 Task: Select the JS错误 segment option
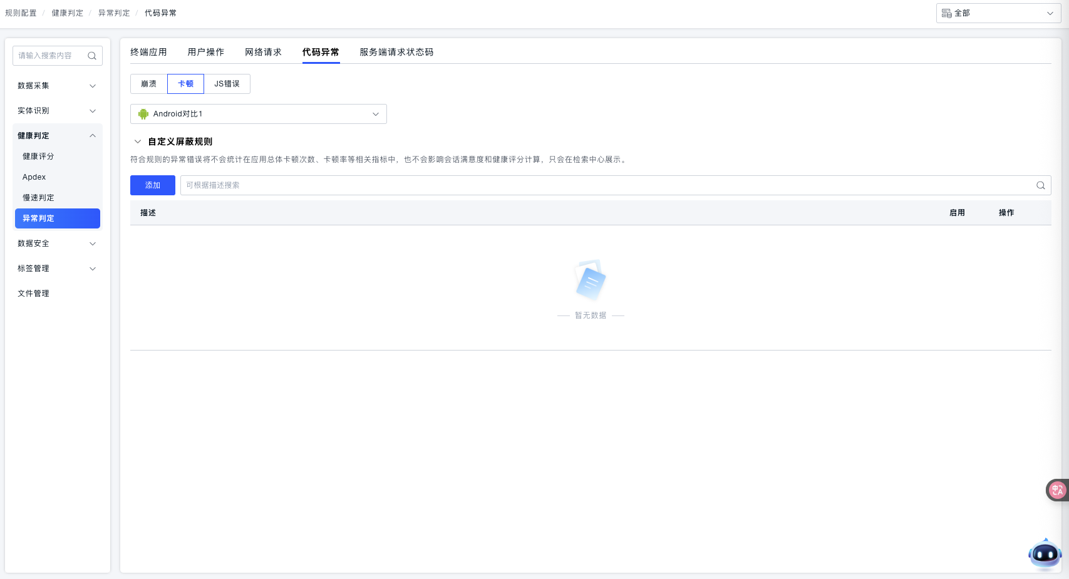[227, 84]
